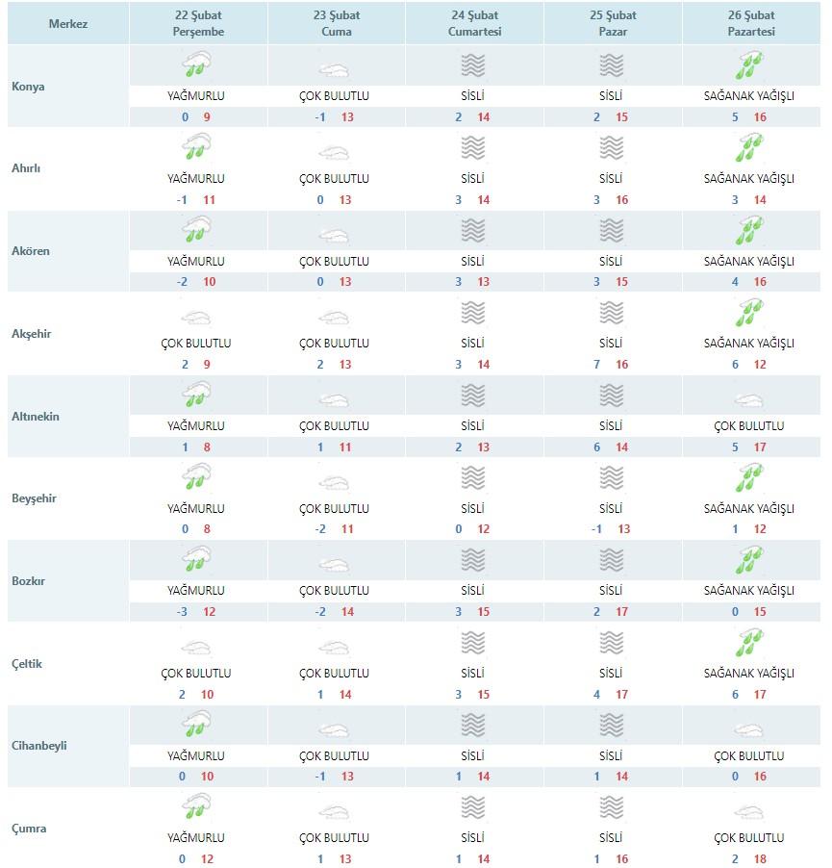Click Akşehir's cloudy icon for 22 Şubat
This screenshot has height=868, width=832.
click(x=196, y=318)
